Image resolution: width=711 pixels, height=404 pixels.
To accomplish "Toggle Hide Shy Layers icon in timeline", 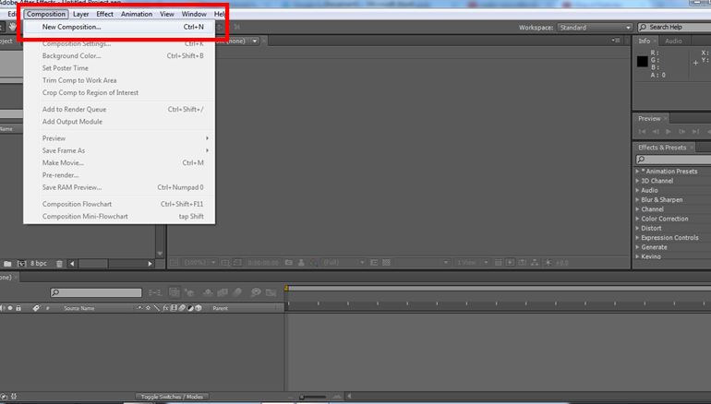I will (208, 292).
